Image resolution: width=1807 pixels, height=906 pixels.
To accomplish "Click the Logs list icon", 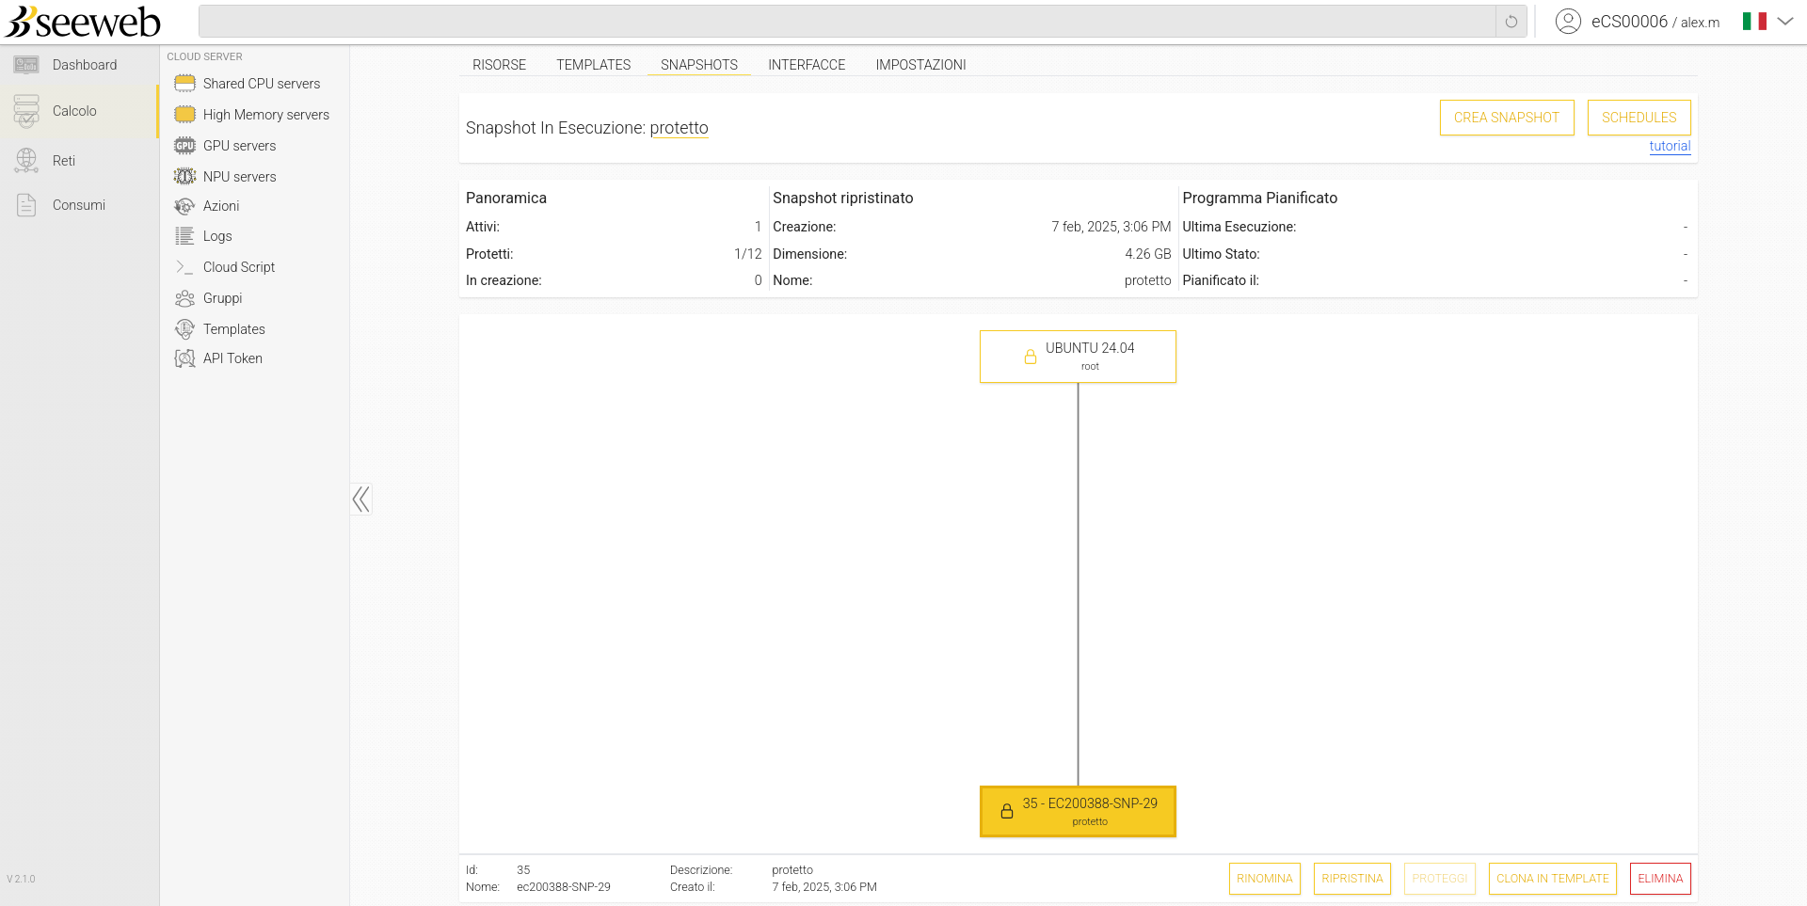I will (x=184, y=236).
